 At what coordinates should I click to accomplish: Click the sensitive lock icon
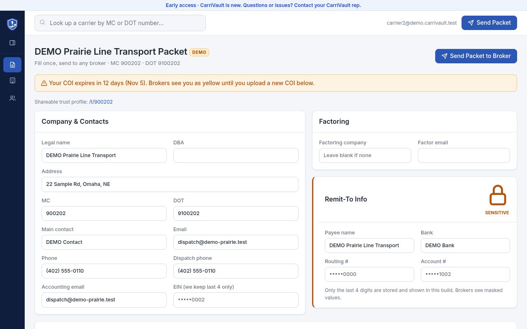coord(497,195)
